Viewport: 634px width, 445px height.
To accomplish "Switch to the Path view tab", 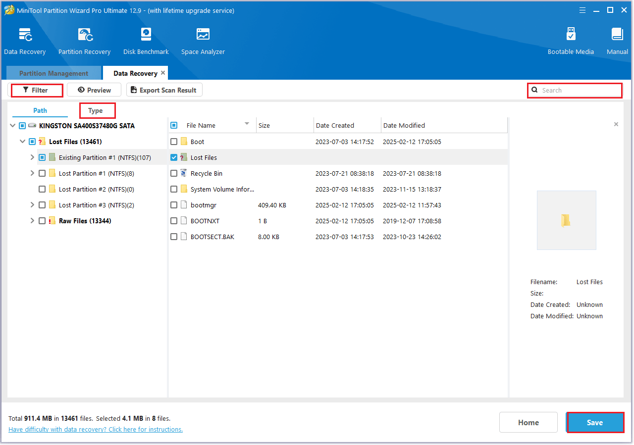I will [x=40, y=110].
